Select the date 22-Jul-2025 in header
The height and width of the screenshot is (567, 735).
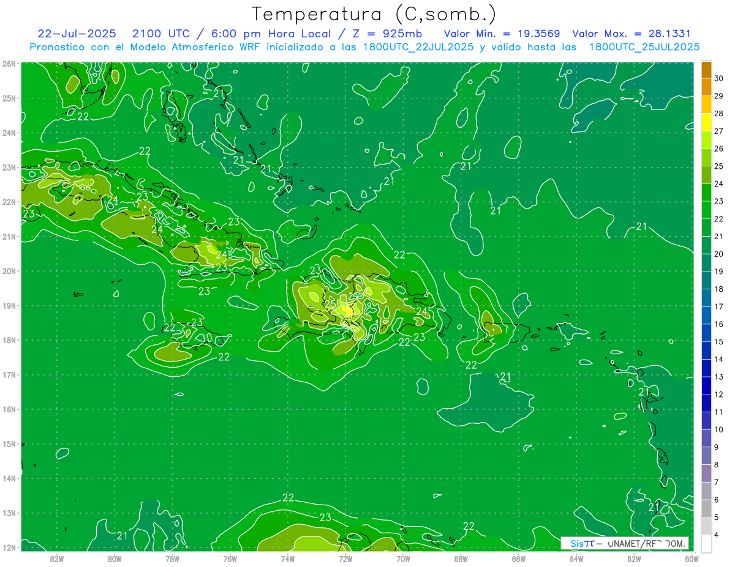(x=77, y=34)
